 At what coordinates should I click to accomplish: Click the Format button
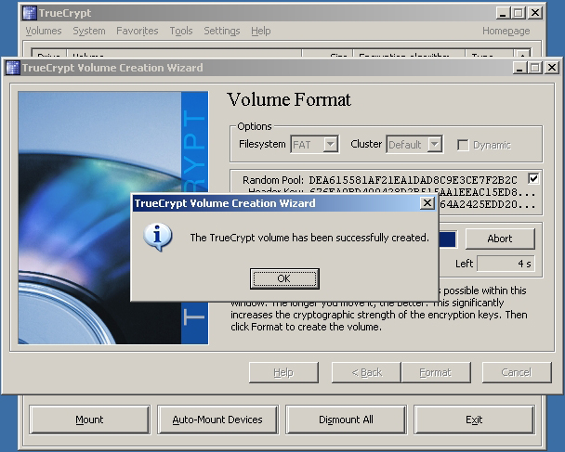click(x=436, y=372)
